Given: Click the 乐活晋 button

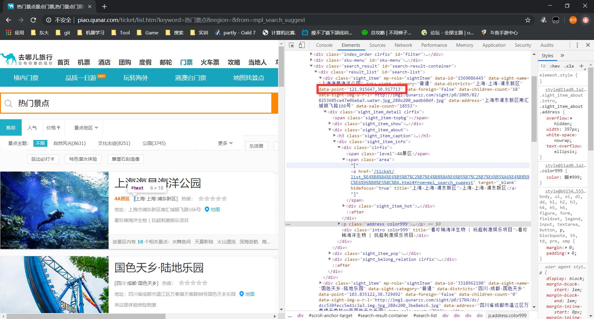Looking at the screenshot, I should pyautogui.click(x=256, y=146).
